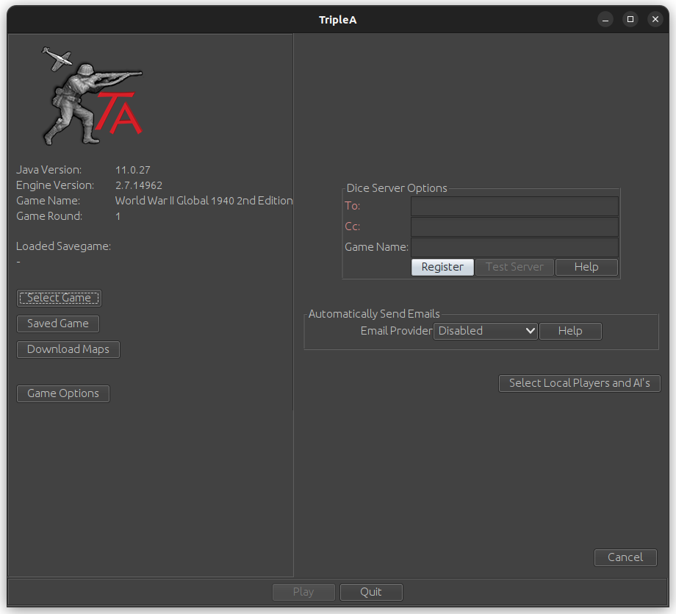This screenshot has width=676, height=614.
Task: Focus the dice server Game Name field
Action: coord(514,247)
